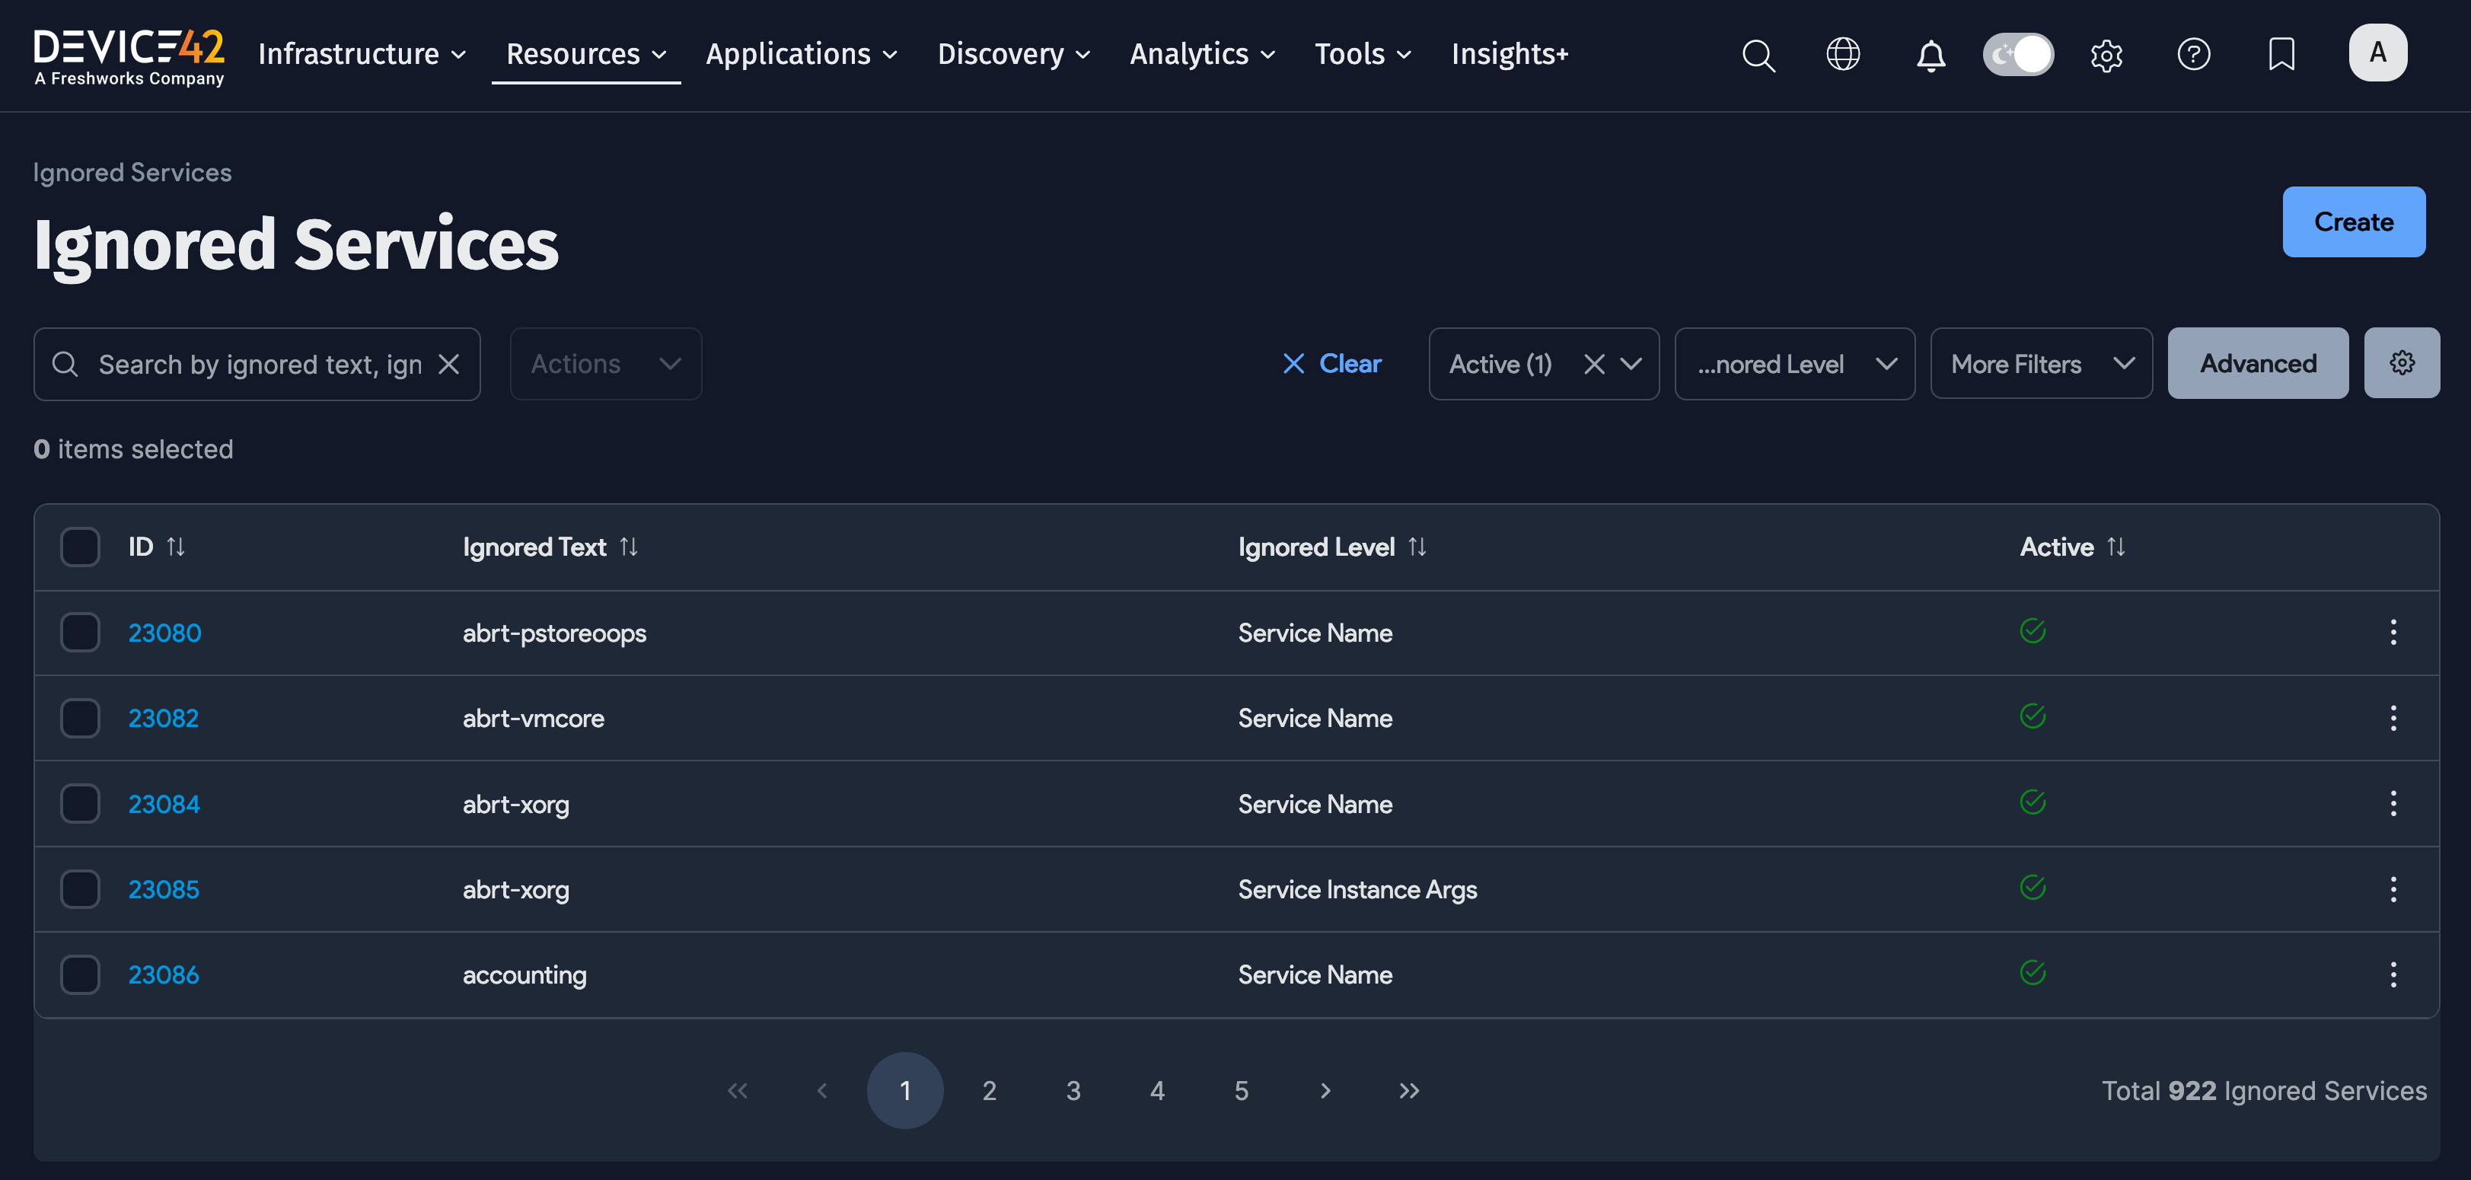Select checkbox for row 23084
Image resolution: width=2471 pixels, height=1180 pixels.
click(x=81, y=804)
